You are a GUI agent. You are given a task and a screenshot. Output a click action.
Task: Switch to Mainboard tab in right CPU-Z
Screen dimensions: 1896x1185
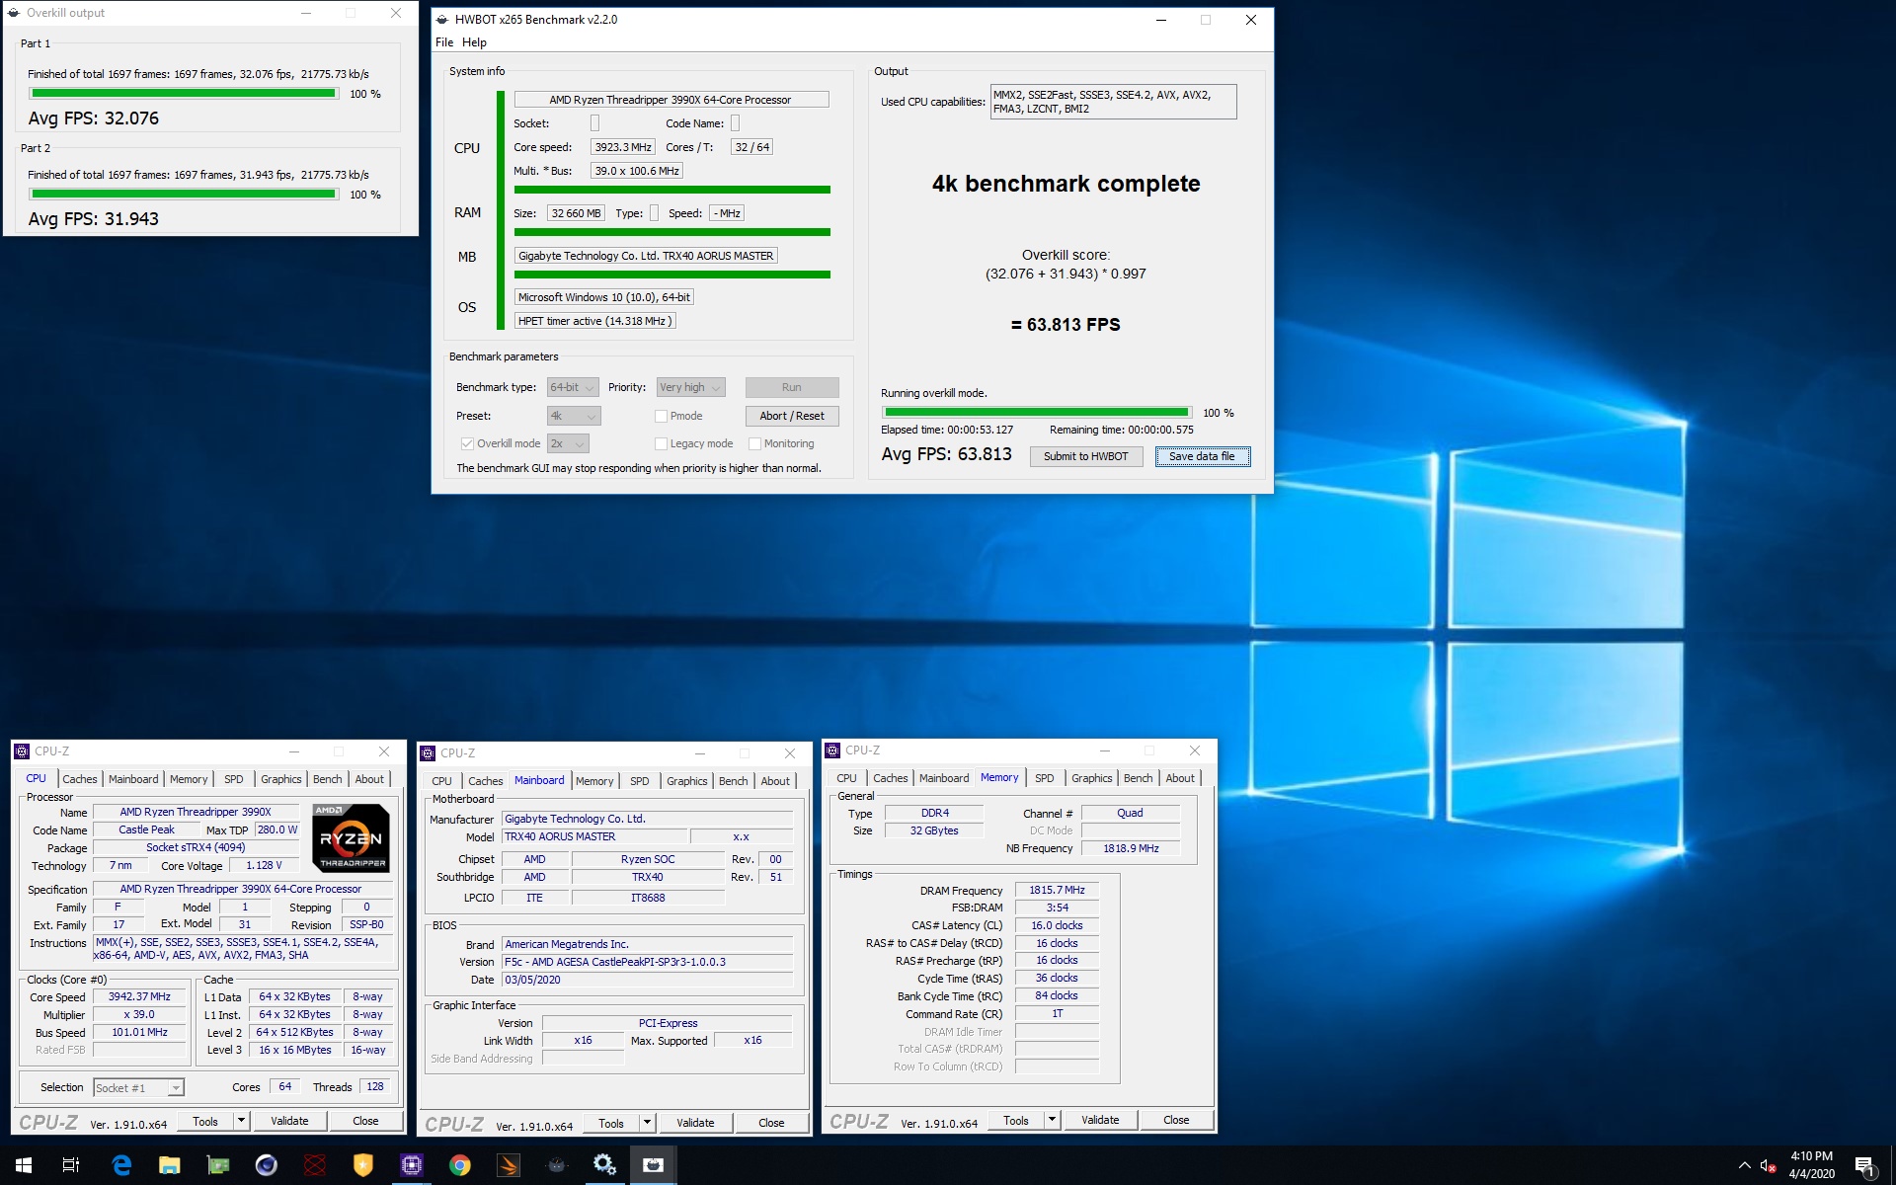[x=944, y=778]
